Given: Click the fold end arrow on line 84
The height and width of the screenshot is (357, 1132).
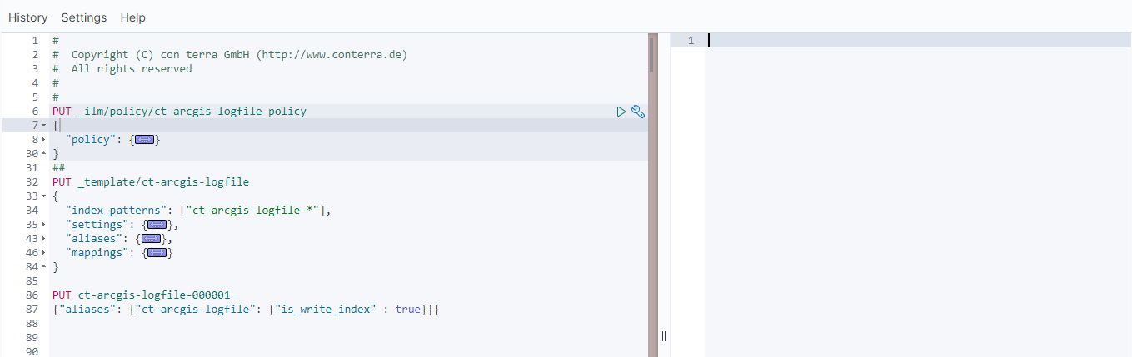Looking at the screenshot, I should (x=43, y=267).
